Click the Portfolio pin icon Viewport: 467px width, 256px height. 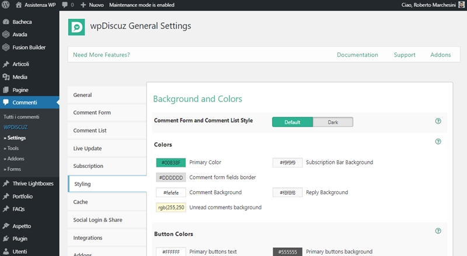point(6,197)
